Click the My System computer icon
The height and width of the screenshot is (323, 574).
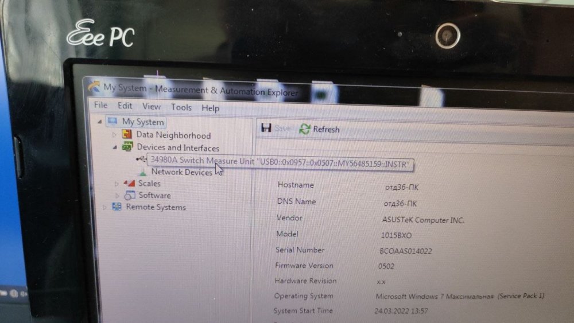pos(113,120)
